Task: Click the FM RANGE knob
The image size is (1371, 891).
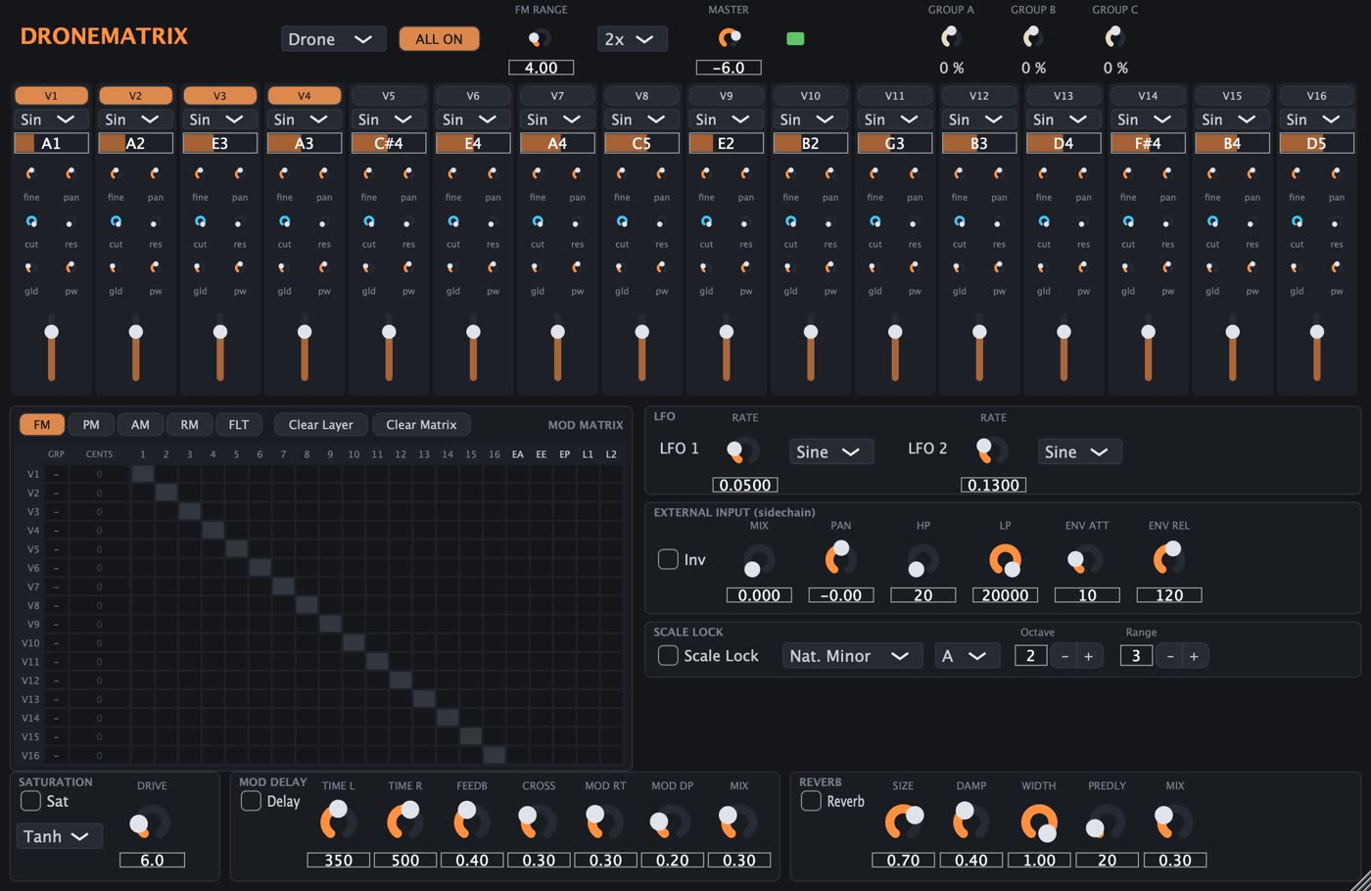Action: coord(540,39)
